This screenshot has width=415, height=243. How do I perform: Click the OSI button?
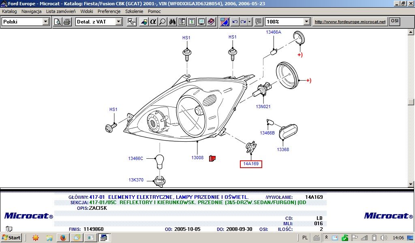pyautogui.click(x=394, y=21)
